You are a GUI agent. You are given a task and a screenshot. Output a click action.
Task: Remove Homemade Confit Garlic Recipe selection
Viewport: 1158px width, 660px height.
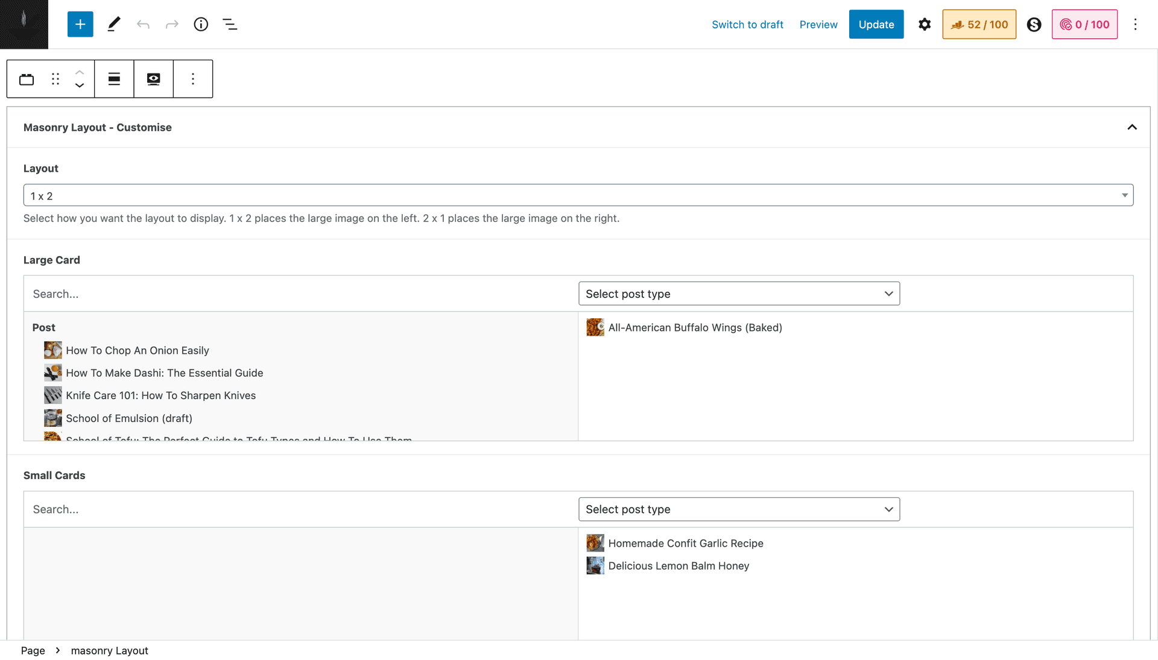tap(686, 543)
